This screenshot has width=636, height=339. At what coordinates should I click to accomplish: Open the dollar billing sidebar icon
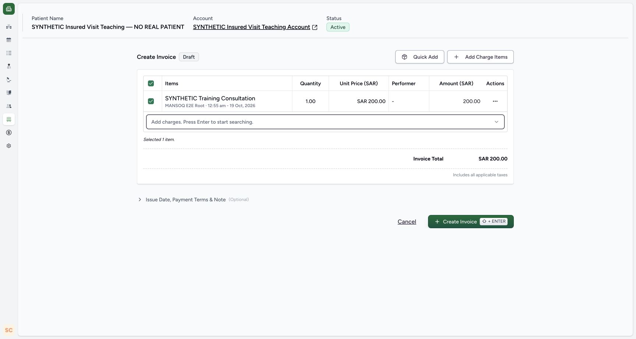coord(9,133)
